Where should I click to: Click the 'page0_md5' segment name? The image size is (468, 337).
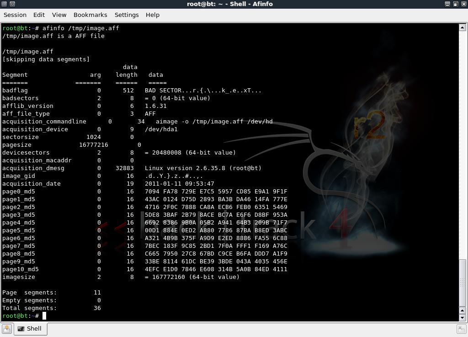pyautogui.click(x=18, y=191)
